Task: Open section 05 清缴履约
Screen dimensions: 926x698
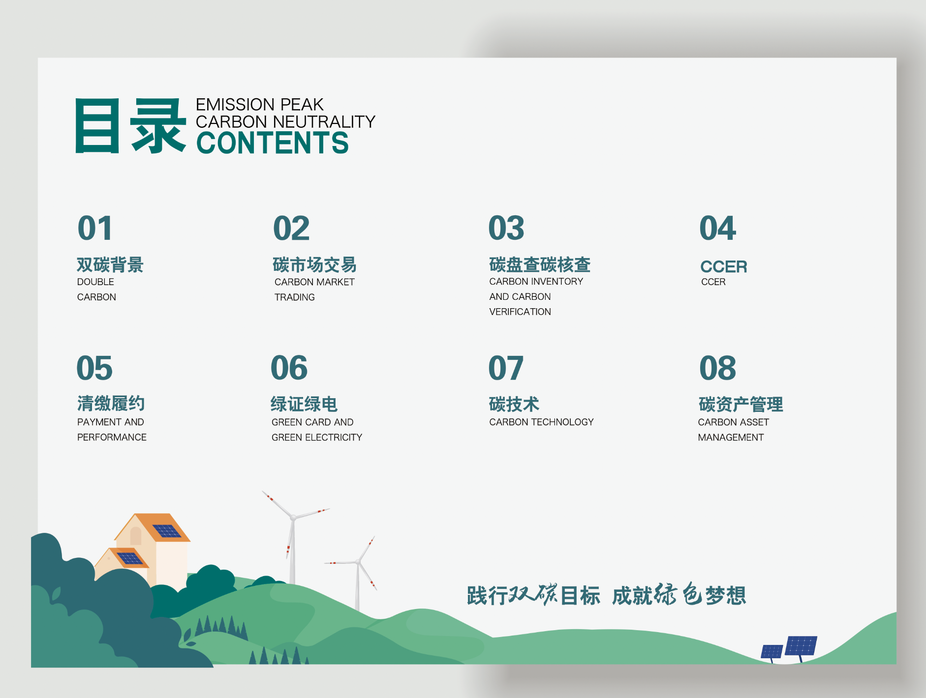Action: tap(111, 404)
